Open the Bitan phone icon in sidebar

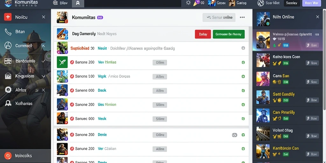tap(8, 32)
